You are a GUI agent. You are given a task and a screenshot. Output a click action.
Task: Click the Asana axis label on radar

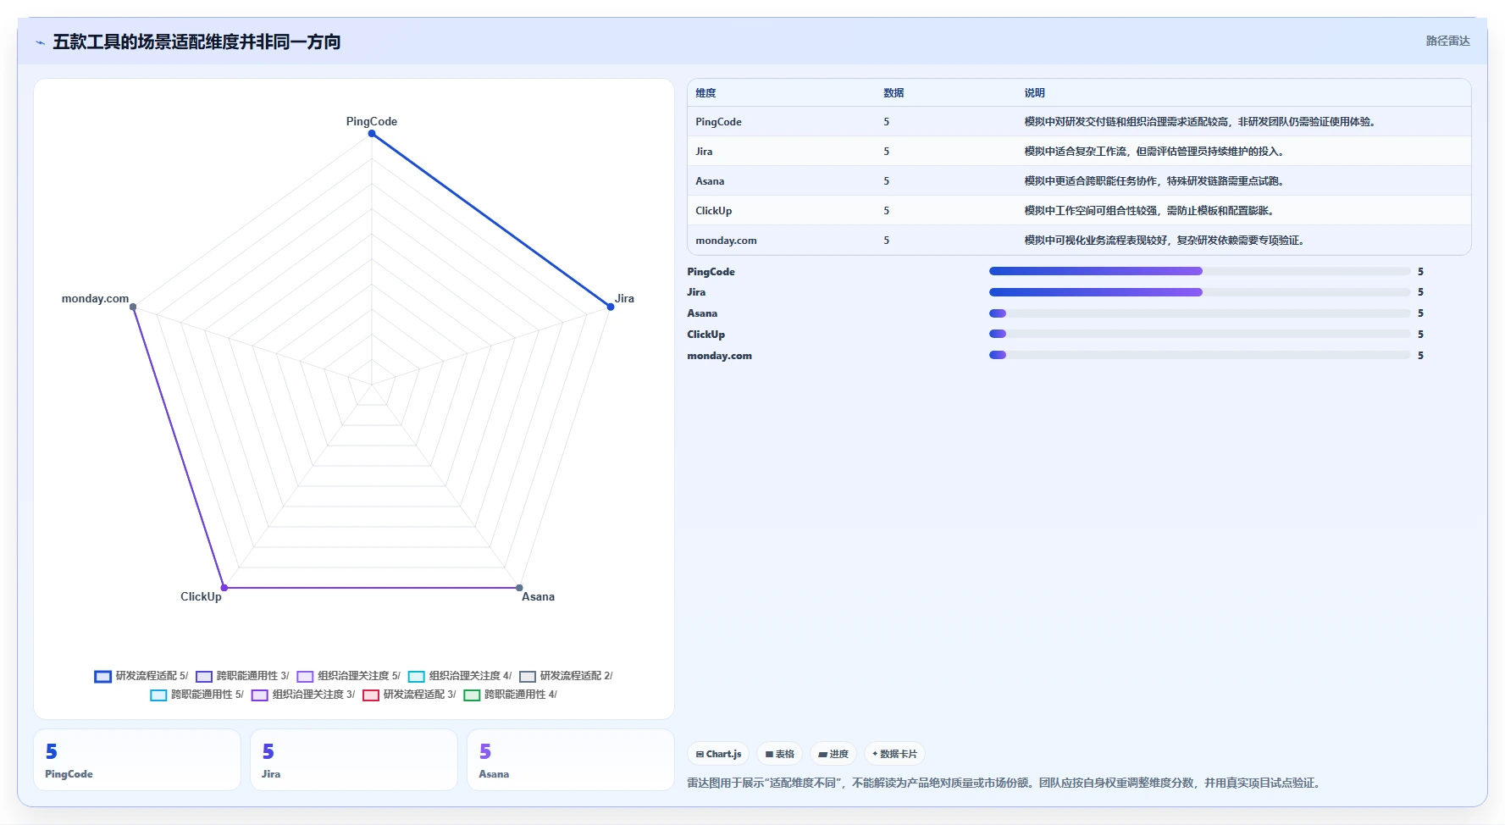pyautogui.click(x=538, y=596)
